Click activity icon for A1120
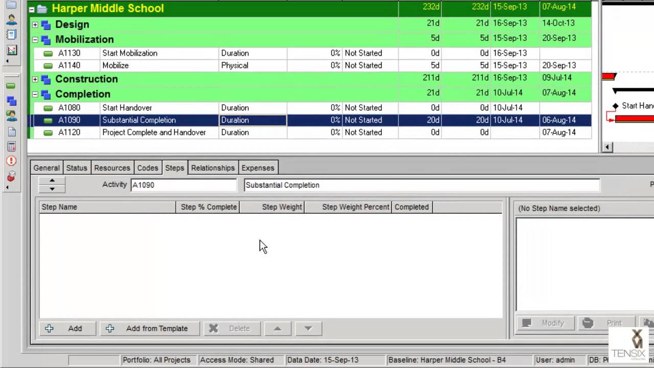 pyautogui.click(x=48, y=132)
